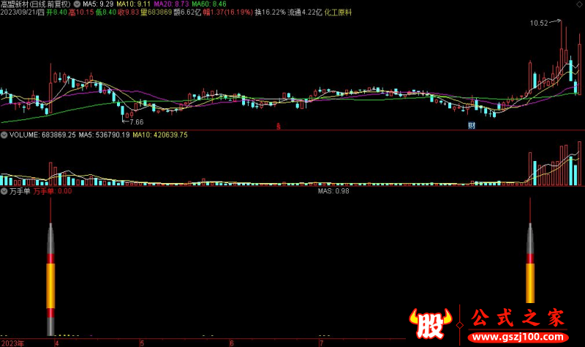Click the MAS: 0.98 value label
This screenshot has width=585, height=347.
click(333, 191)
